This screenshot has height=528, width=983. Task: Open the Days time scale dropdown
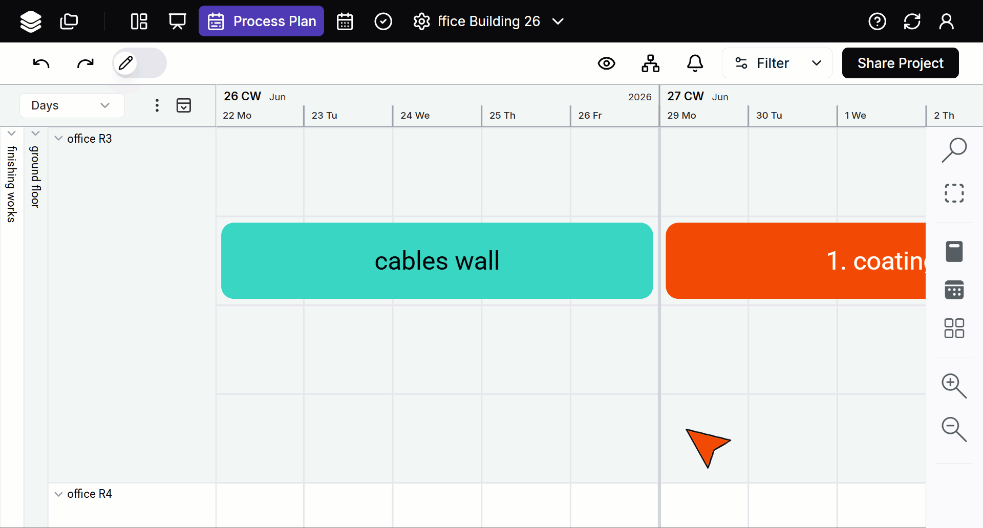(72, 105)
